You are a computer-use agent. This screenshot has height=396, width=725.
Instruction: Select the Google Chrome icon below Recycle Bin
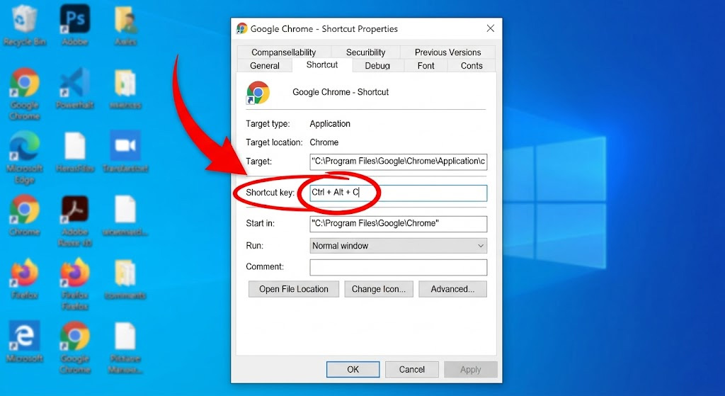click(25, 83)
